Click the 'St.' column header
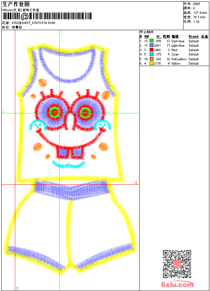Image resolution: width=210 pixels, height=291 pixels. pyautogui.click(x=159, y=37)
